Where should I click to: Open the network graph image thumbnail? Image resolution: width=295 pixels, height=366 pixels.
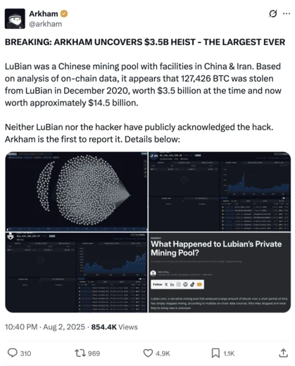(x=76, y=191)
